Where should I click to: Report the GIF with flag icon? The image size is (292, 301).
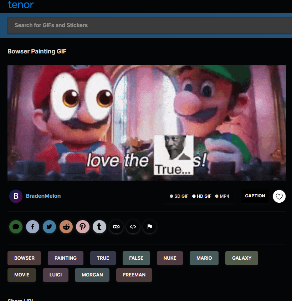(149, 227)
